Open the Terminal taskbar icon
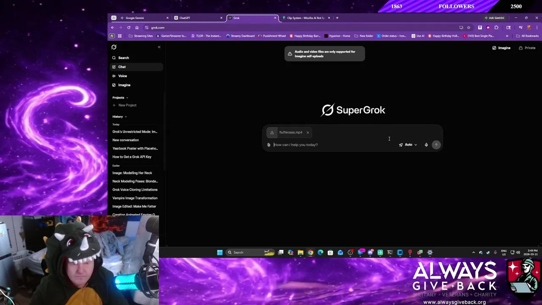 click(x=390, y=253)
